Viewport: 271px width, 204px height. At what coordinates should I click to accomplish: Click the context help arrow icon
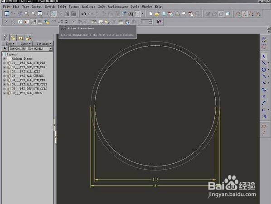click(159, 22)
